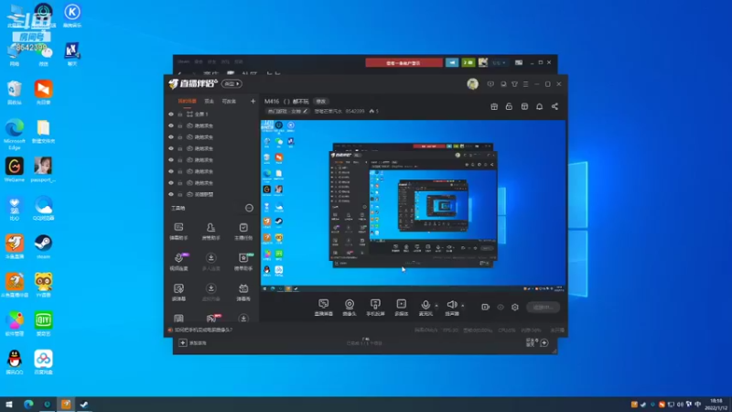Open the mode pill beside 直播伴侣 logo
The image size is (732, 412).
tap(231, 83)
